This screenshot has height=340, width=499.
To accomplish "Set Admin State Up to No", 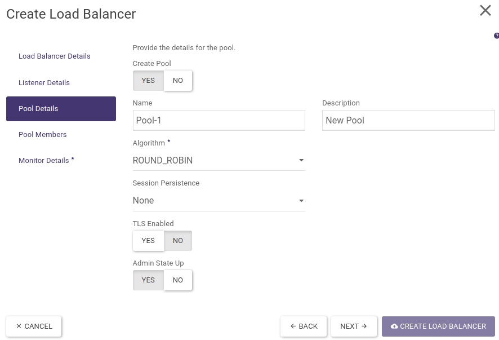I will 178,280.
